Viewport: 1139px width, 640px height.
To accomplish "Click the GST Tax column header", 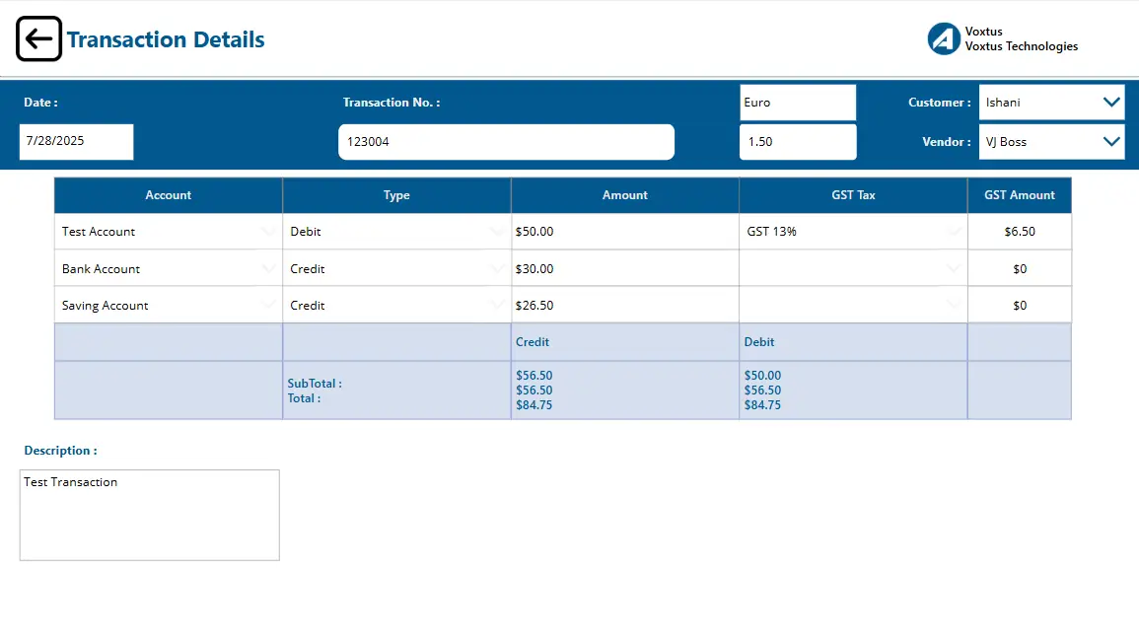I will (854, 195).
